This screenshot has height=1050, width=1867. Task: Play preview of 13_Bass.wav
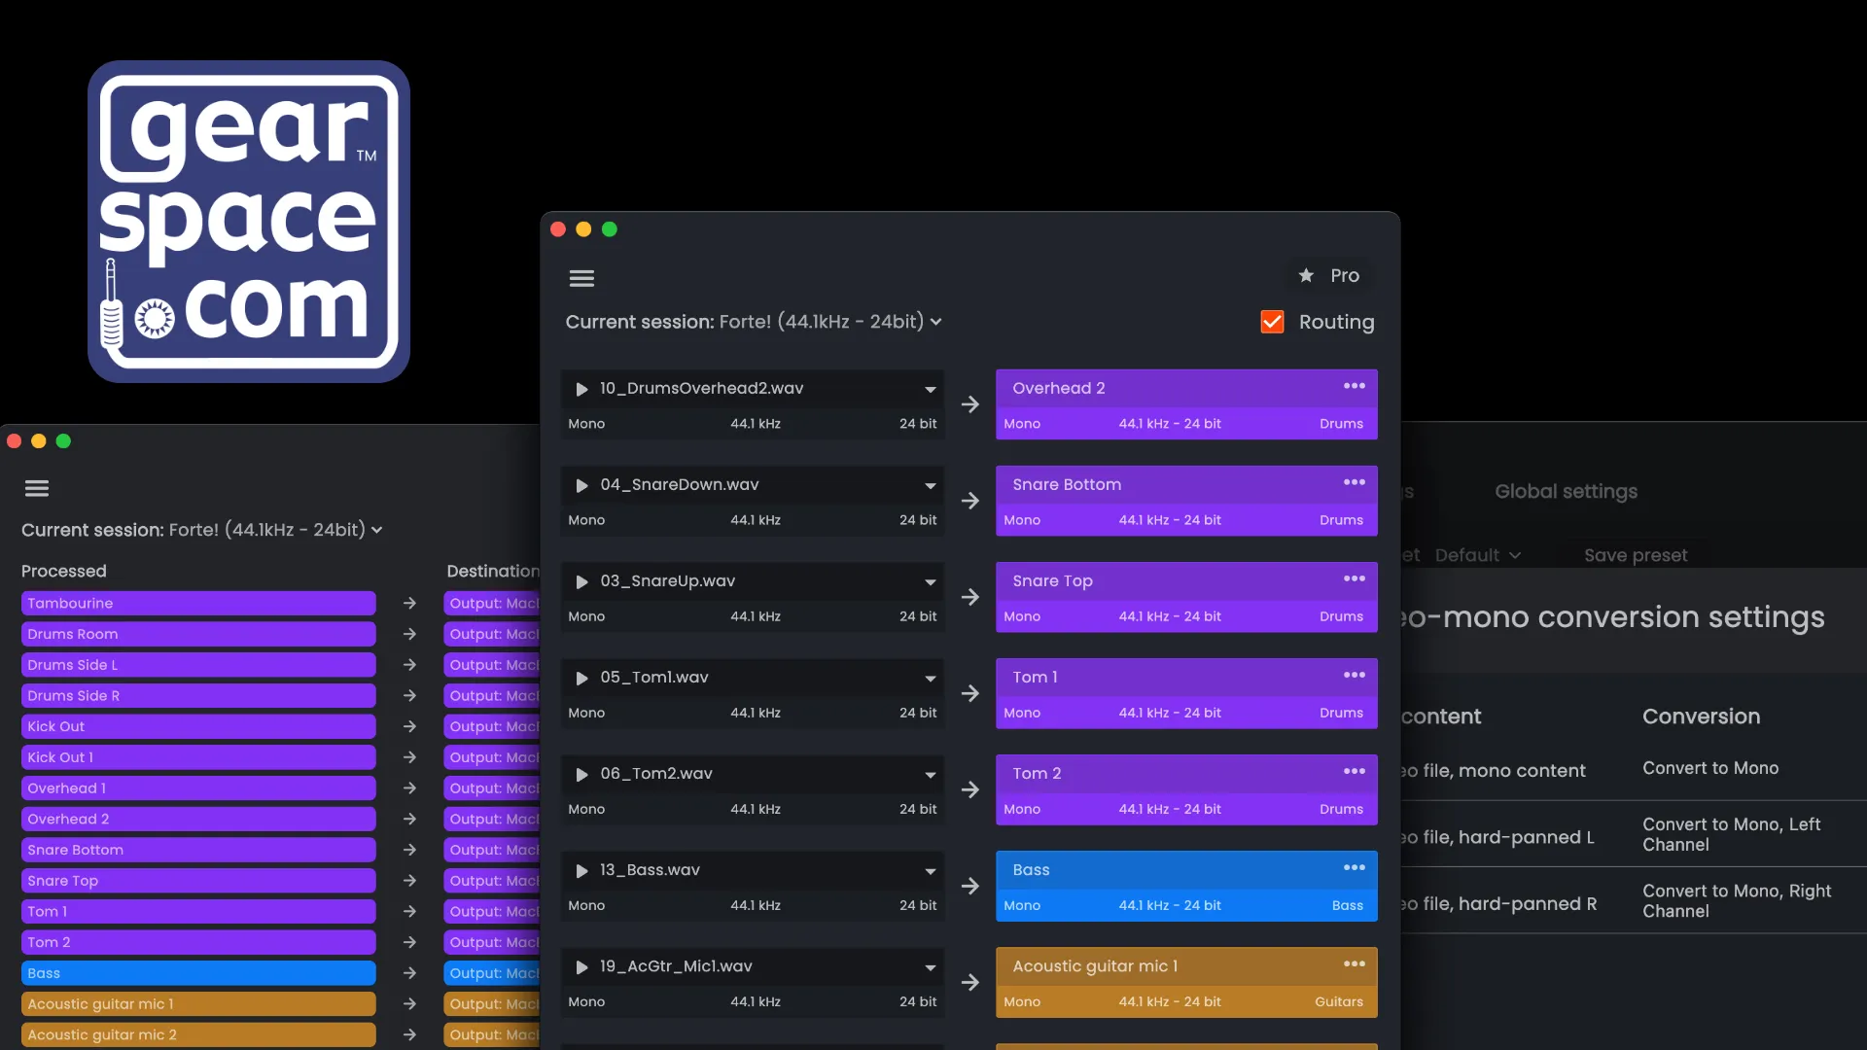[x=581, y=870]
